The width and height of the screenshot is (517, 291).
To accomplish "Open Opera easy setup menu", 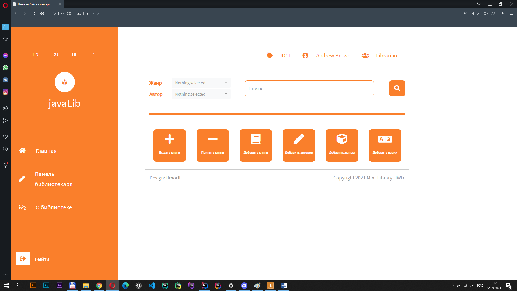I will (x=511, y=13).
